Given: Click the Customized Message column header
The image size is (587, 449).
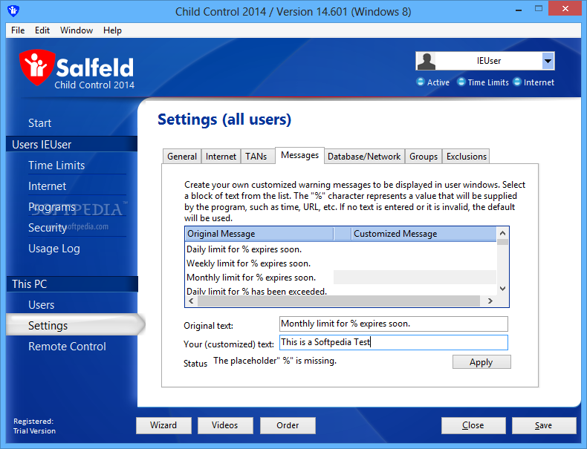Looking at the screenshot, I should (424, 234).
